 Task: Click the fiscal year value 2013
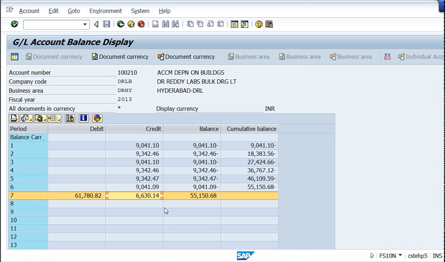(x=125, y=99)
